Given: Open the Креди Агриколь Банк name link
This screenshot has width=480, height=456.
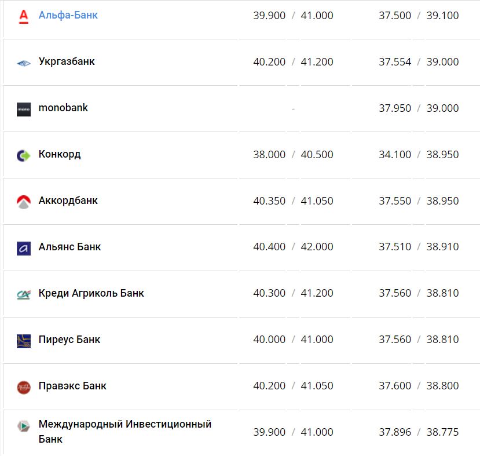Looking at the screenshot, I should tap(91, 293).
